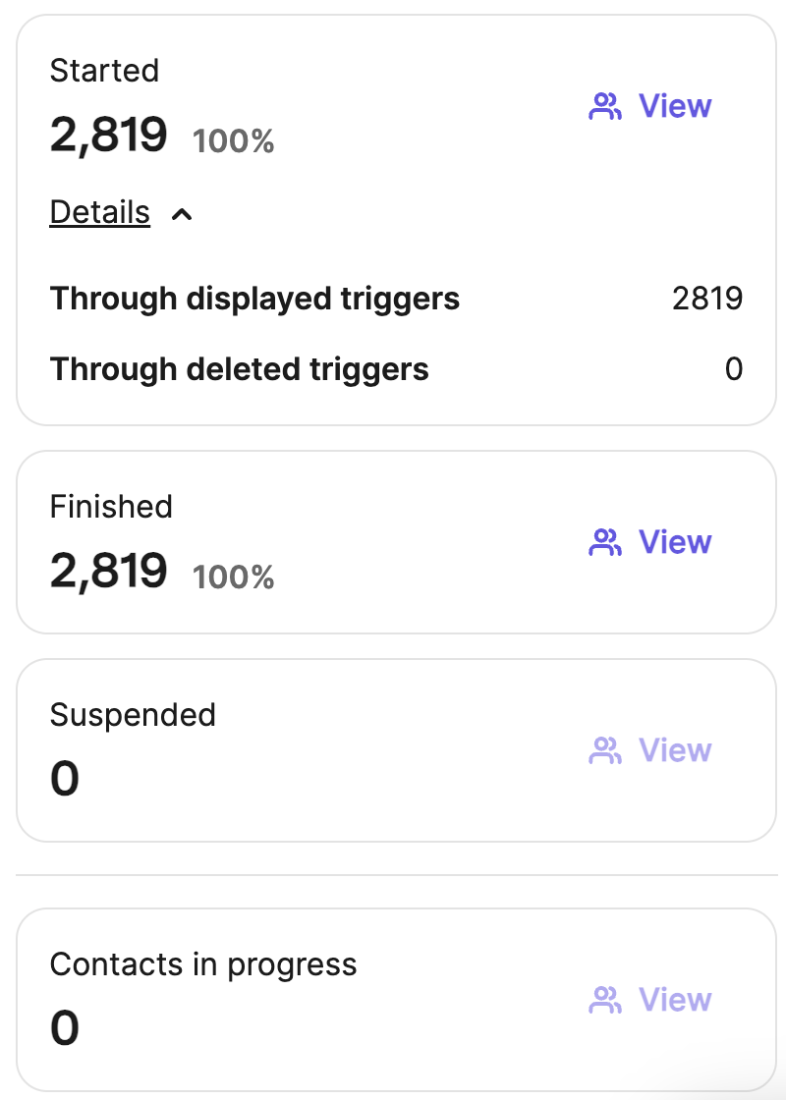Click the Contacts in progress count 0
786x1100 pixels.
(x=65, y=1028)
